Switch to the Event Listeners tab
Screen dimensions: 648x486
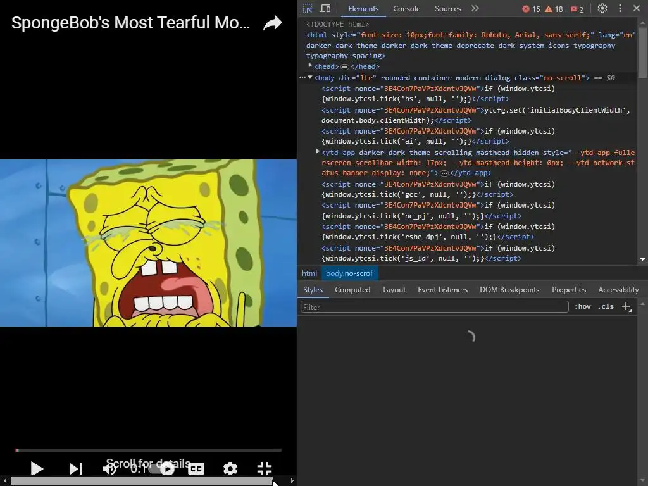click(442, 290)
